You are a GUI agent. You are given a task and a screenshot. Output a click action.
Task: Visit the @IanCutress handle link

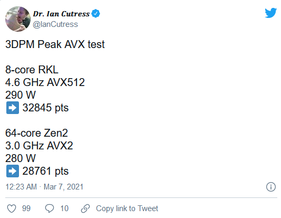pyautogui.click(x=55, y=24)
